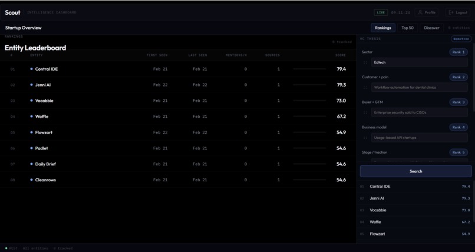Click the blue dot next to Flowzart
Viewport: 475px width, 252px height.
31,132
